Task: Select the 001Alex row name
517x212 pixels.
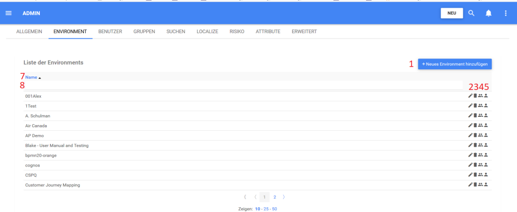Action: coord(33,96)
